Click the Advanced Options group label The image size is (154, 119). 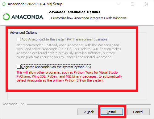(23, 33)
